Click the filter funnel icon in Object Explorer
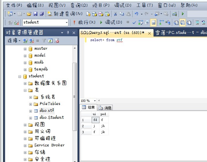Viewport: 207px width, 162px height. point(44,41)
